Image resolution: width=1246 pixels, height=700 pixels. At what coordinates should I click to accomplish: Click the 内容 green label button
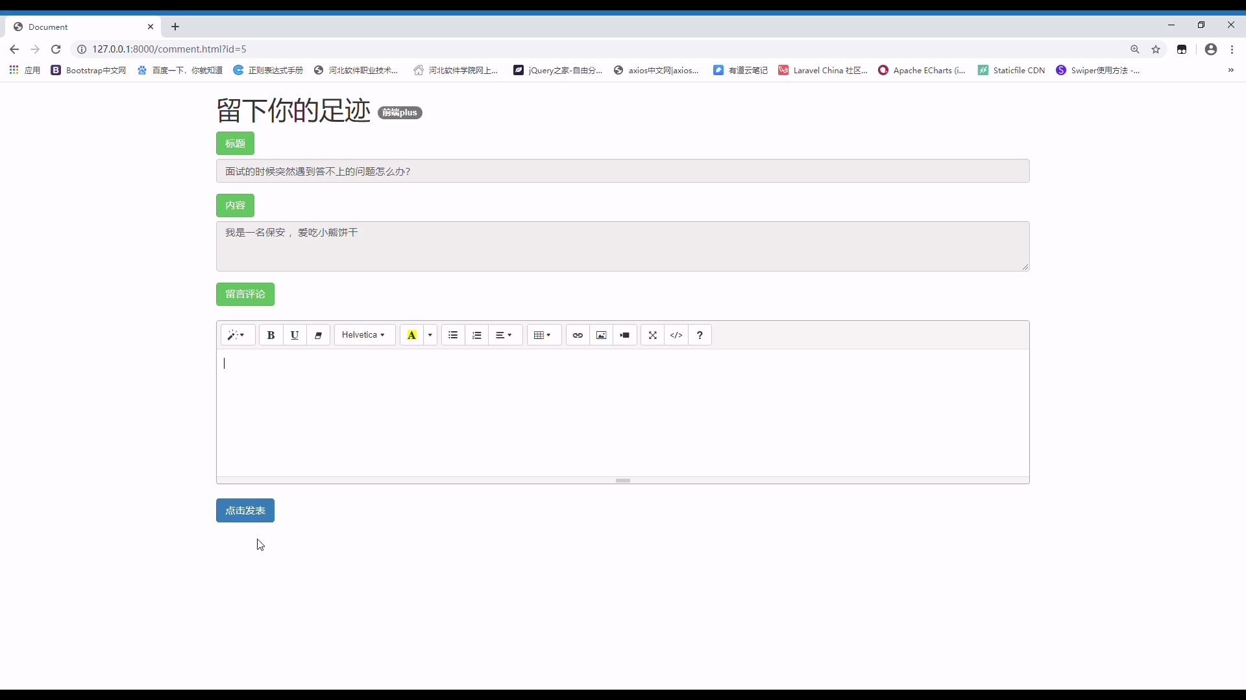pos(235,205)
